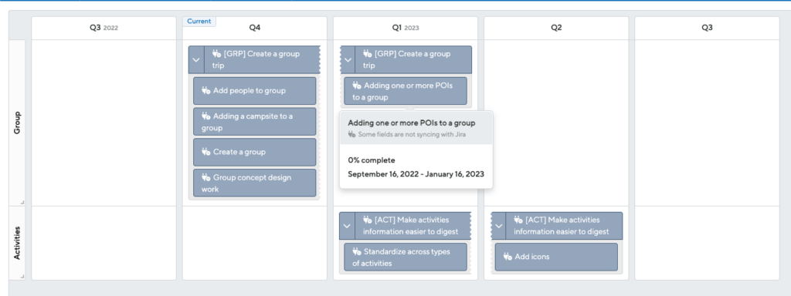Screen dimensions: 791x296
Task: Click Jira sync icon on Standardize across types card
Action: 357,251
